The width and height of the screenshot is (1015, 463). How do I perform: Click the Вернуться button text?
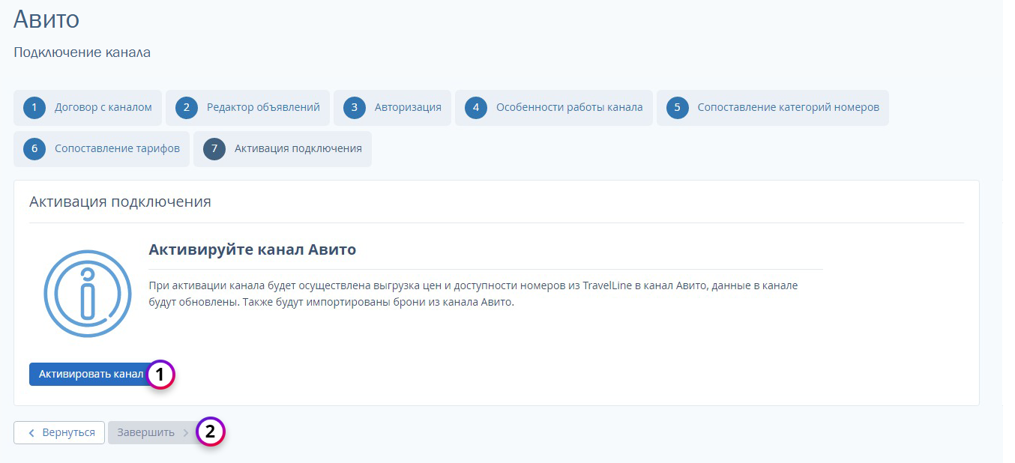[x=68, y=432]
